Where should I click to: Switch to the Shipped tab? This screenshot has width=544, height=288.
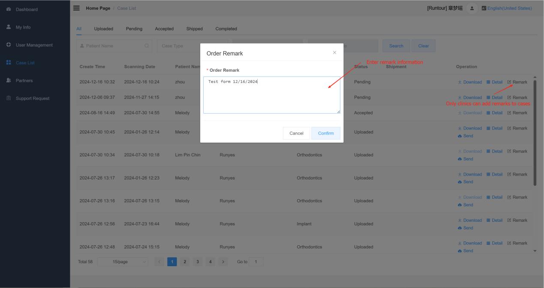[195, 29]
